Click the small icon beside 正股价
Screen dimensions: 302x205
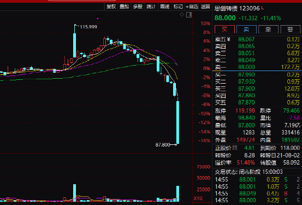[235, 148]
